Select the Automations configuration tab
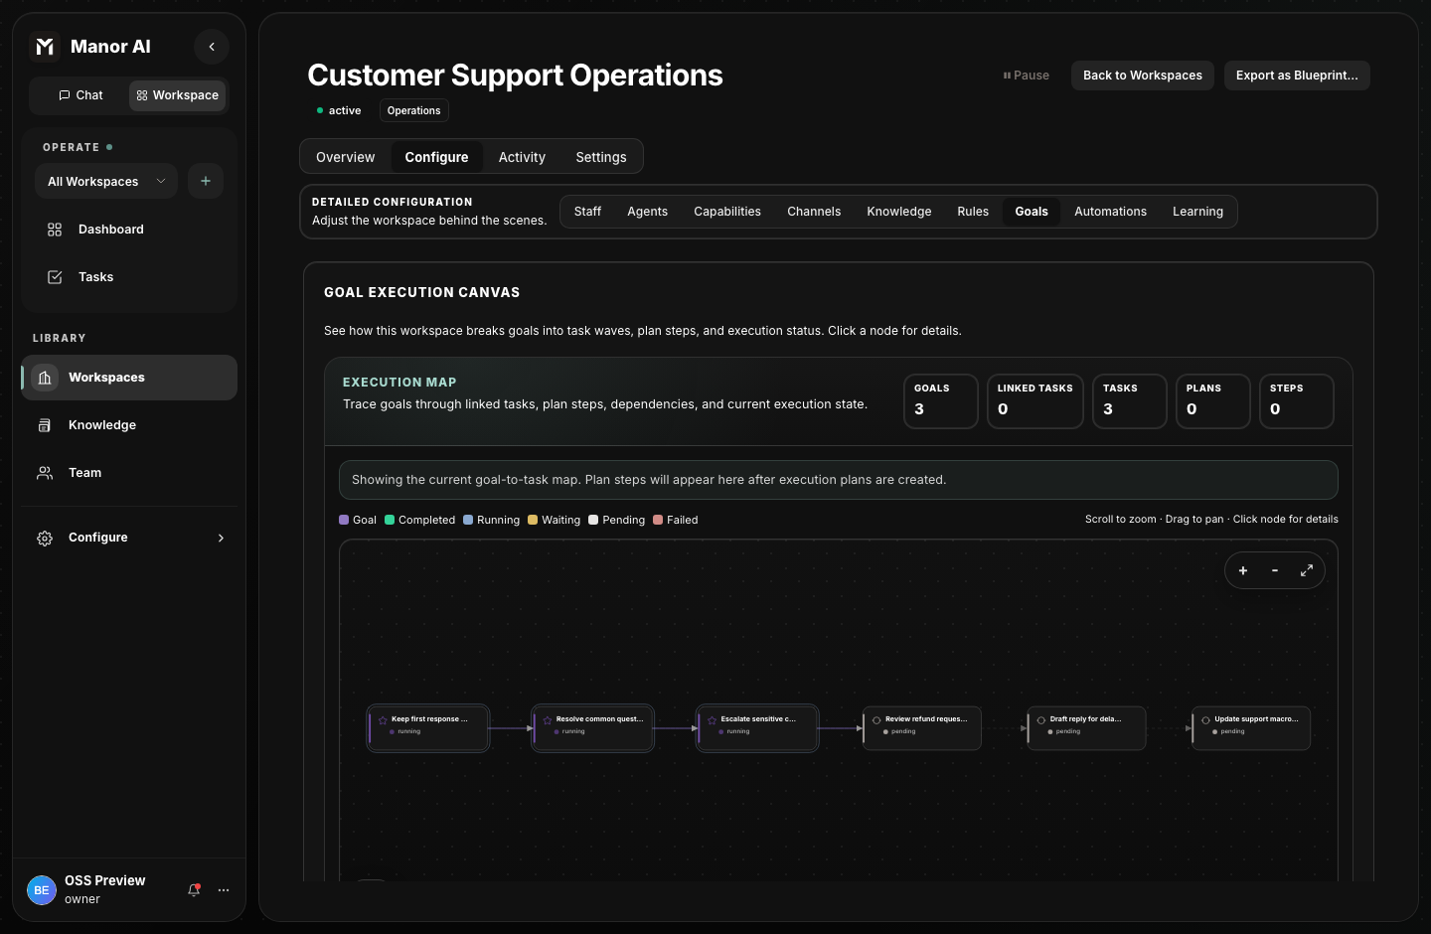1431x934 pixels. tap(1111, 212)
